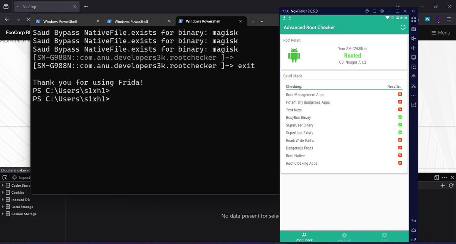456x244 pixels.
Task: Select the Why Root? bottom tab
Action: click(x=344, y=237)
